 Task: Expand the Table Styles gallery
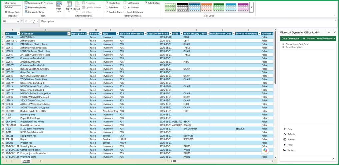[251, 7]
